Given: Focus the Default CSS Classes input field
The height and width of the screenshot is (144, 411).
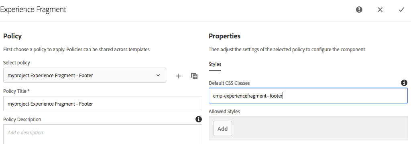Looking at the screenshot, I should coord(308,96).
